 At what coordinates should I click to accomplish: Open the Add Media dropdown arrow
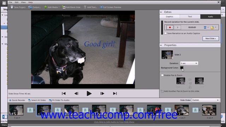point(59,7)
